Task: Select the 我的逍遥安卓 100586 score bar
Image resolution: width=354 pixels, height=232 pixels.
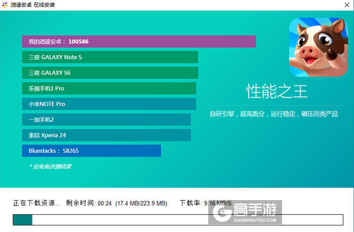Action: click(x=139, y=41)
